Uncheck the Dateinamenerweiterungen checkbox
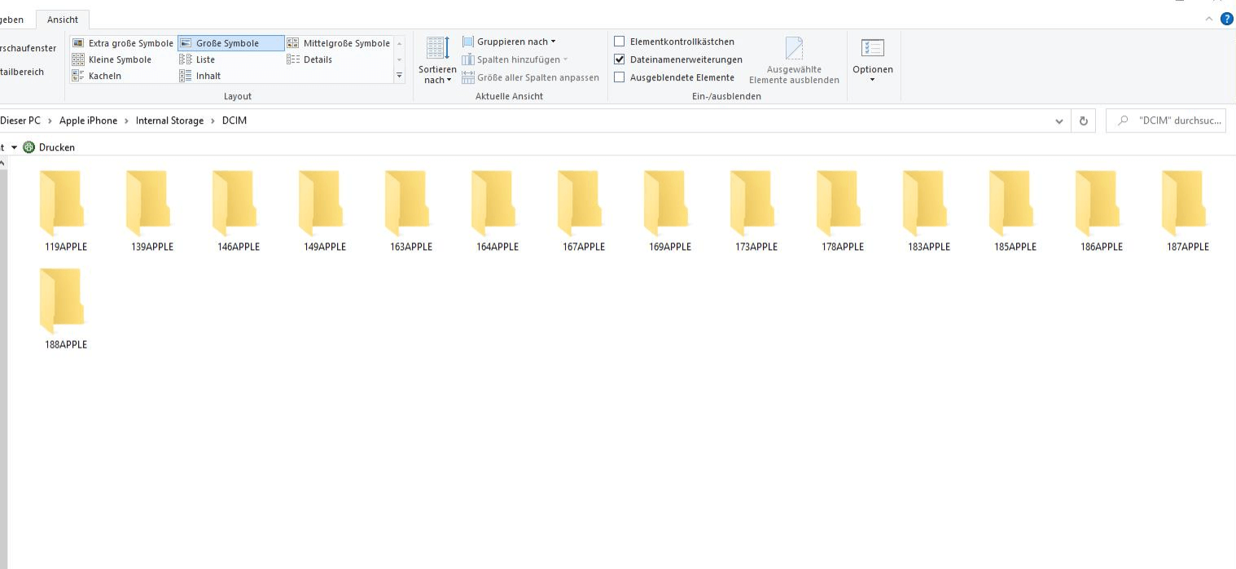Image resolution: width=1236 pixels, height=569 pixels. coord(620,59)
